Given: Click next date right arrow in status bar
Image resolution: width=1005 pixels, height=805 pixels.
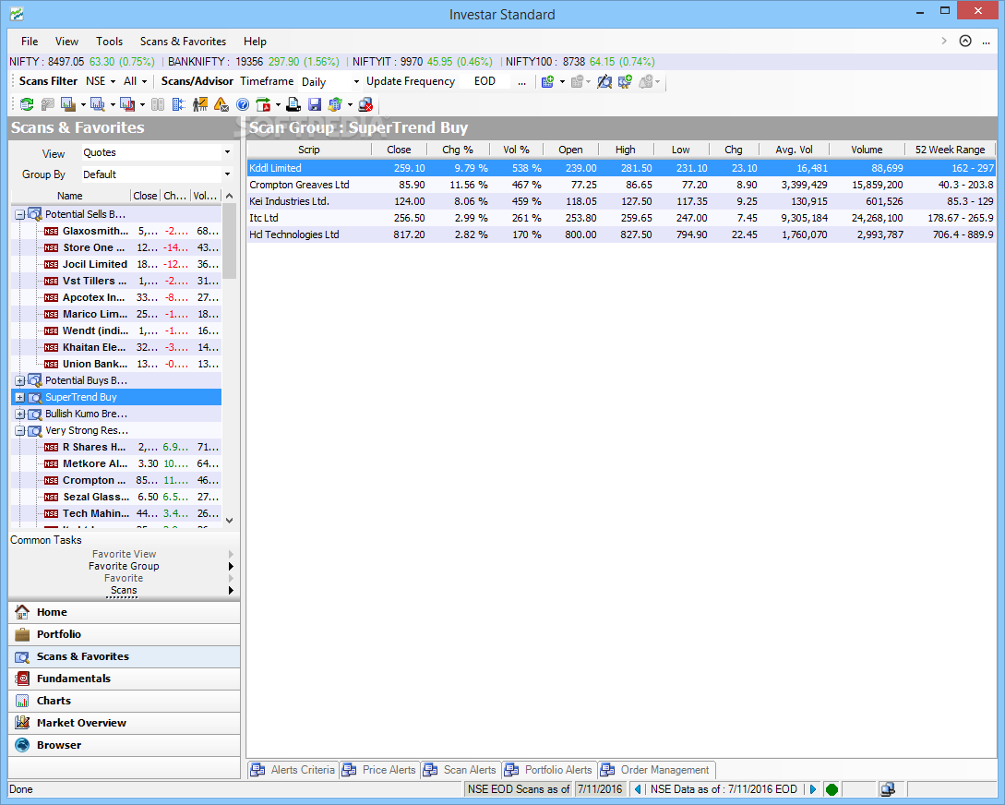Looking at the screenshot, I should [x=813, y=789].
